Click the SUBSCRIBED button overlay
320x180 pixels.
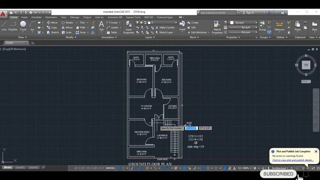278,174
